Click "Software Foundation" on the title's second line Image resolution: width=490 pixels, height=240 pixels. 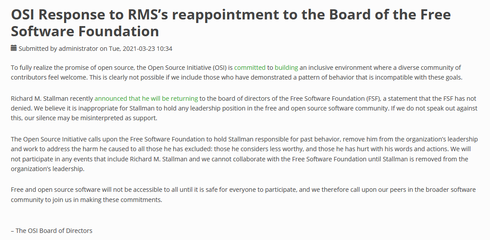85,31
